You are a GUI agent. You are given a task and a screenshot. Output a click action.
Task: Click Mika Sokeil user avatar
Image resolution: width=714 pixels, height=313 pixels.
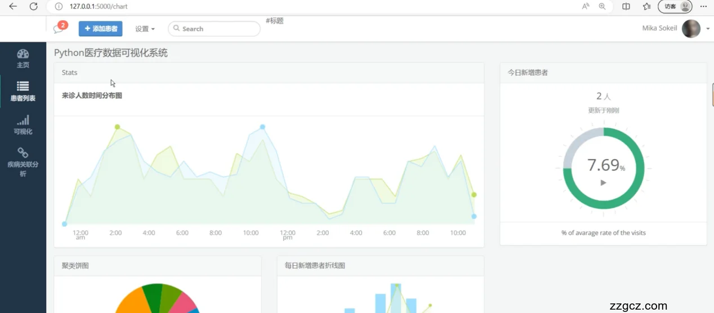point(691,28)
